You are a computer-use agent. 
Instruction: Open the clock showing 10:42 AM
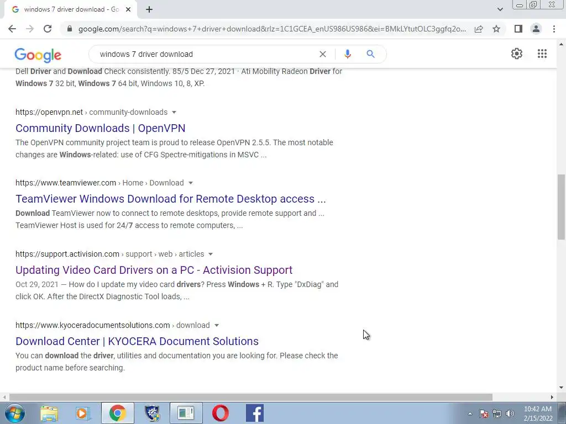click(x=538, y=414)
